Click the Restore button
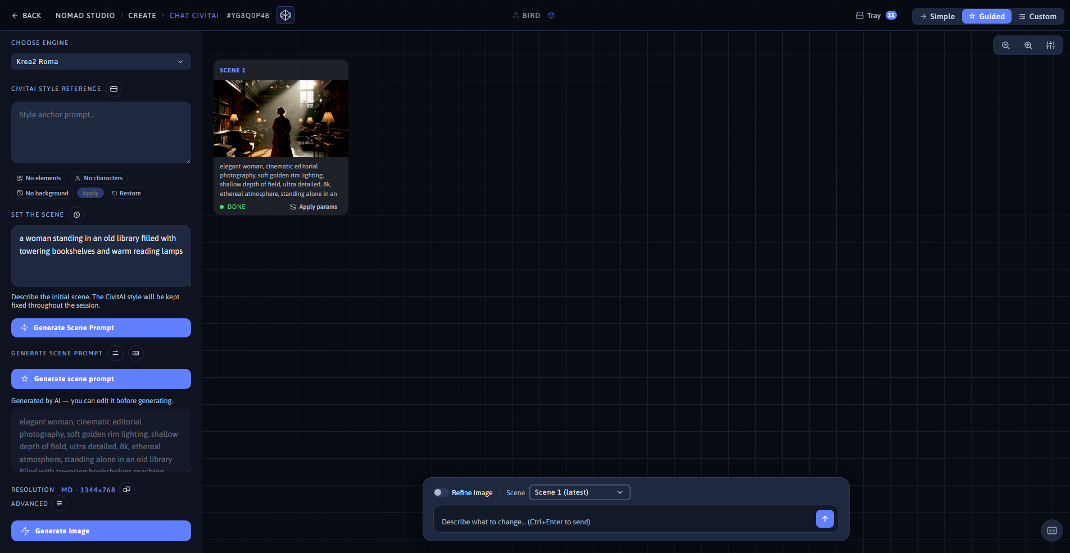This screenshot has height=553, width=1070. point(126,193)
